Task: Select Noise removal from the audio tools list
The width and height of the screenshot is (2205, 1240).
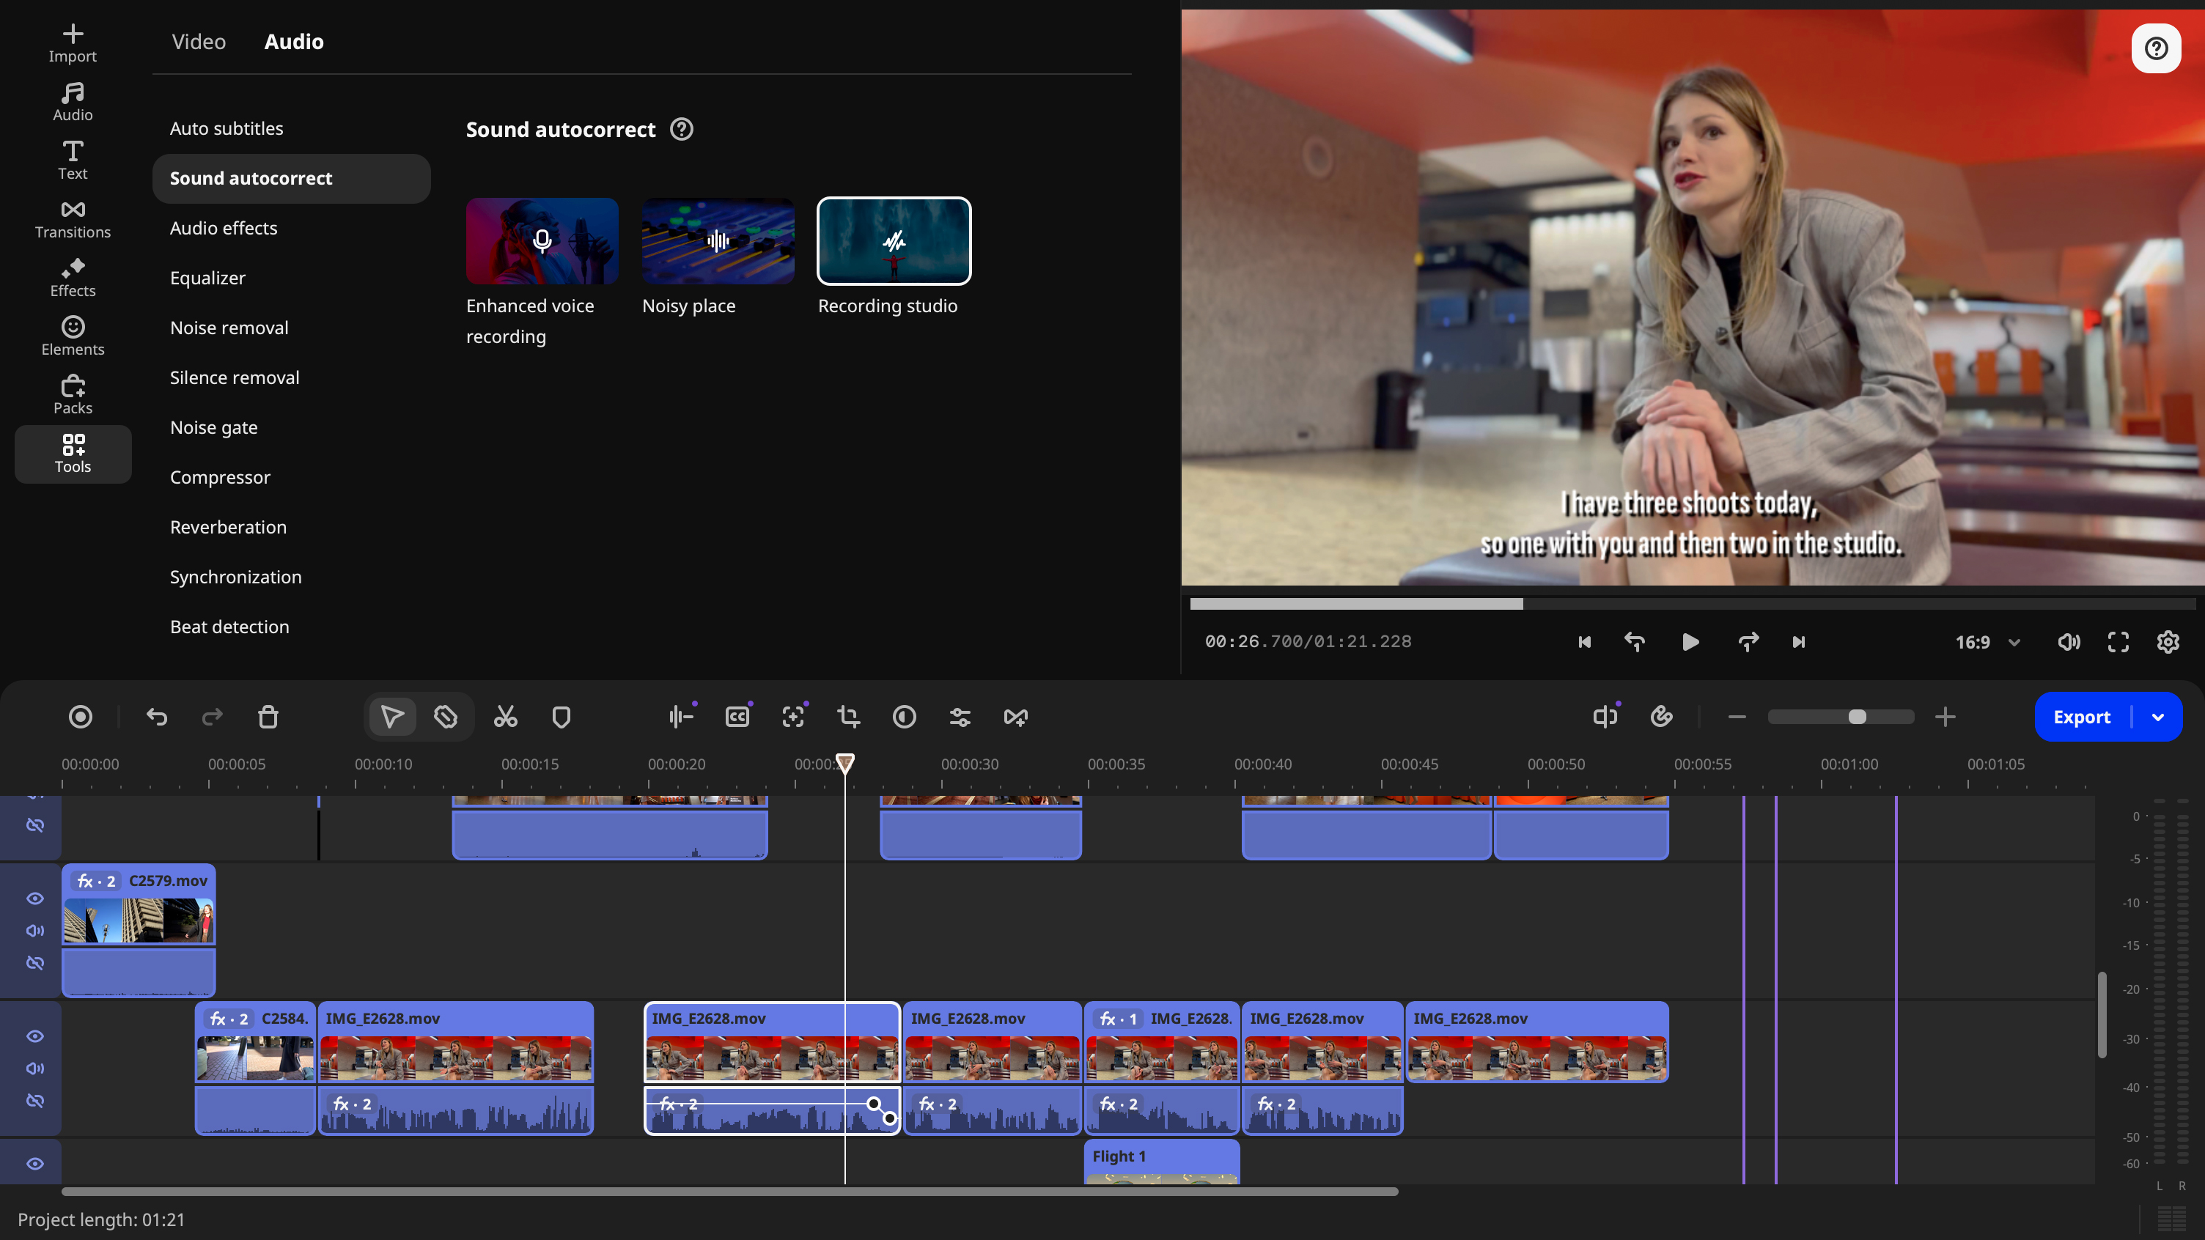Action: coord(229,328)
